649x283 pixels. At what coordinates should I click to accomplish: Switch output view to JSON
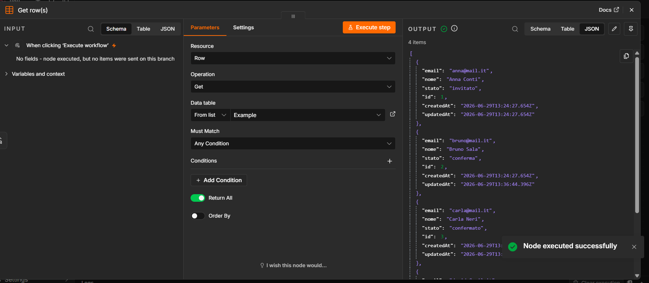click(x=592, y=29)
